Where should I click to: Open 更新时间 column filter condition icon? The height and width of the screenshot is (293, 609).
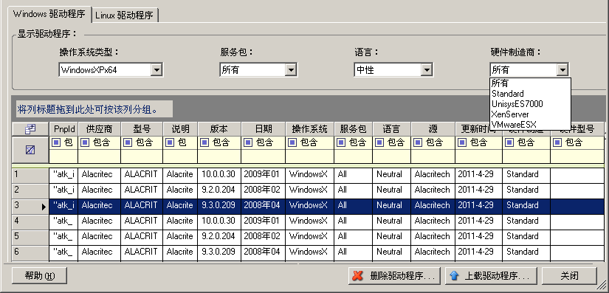462,142
